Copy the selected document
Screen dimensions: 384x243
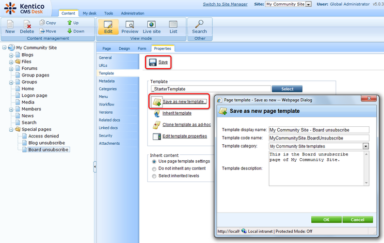48,22
